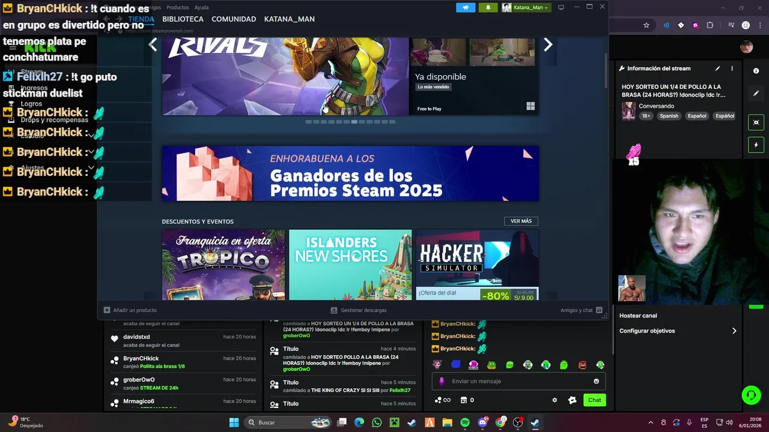Open second Rivals screenshot thumbnail
Viewport: 769px width, 432px height.
coord(502,52)
